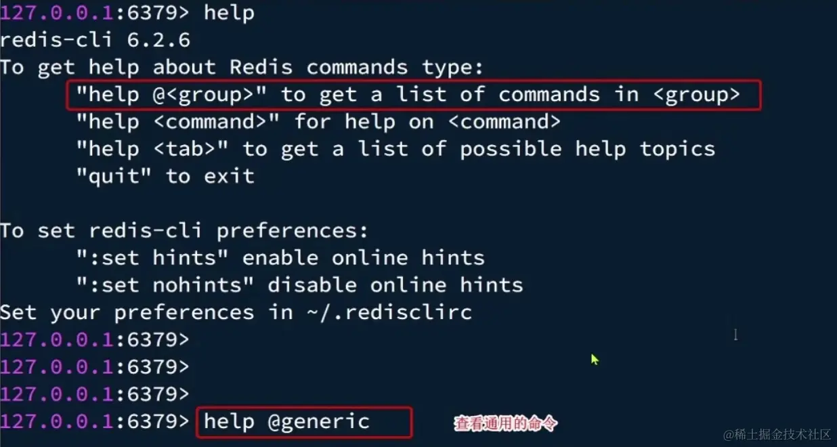Click the ":set hints" enable line
The height and width of the screenshot is (447, 837).
coord(280,258)
